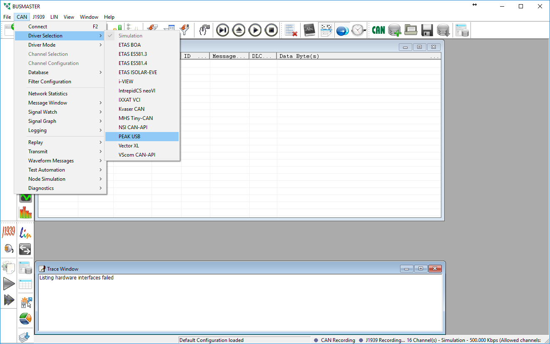Click the gear with document sidebar icon

9,267
